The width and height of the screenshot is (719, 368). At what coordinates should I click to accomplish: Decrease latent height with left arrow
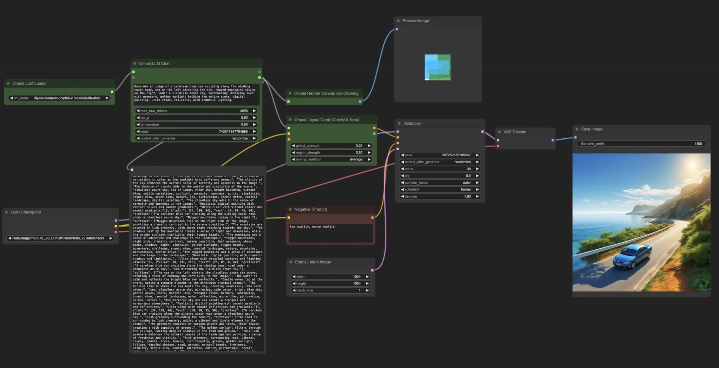click(294, 283)
